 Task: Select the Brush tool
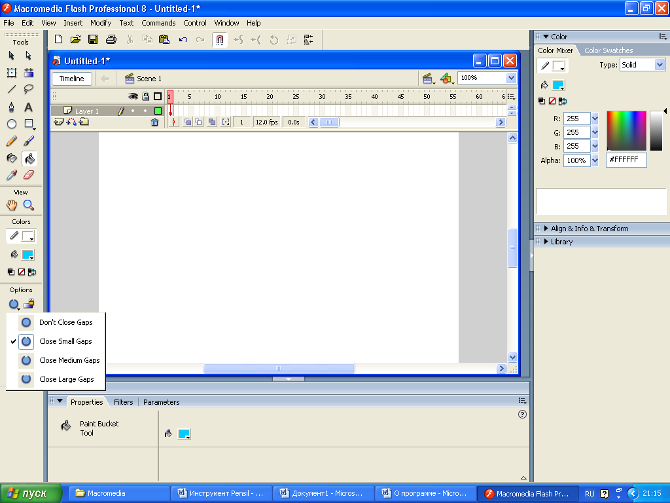click(x=29, y=141)
